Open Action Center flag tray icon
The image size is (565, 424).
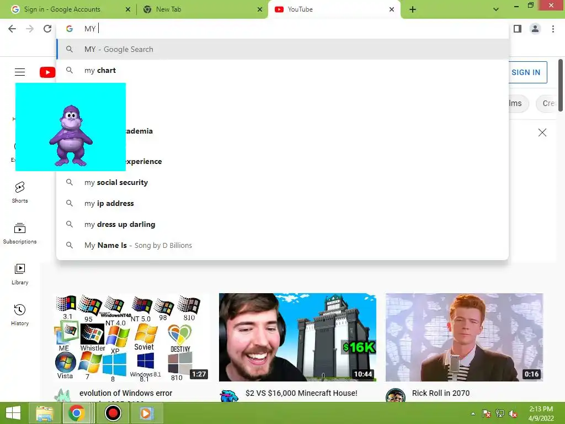[486, 414]
